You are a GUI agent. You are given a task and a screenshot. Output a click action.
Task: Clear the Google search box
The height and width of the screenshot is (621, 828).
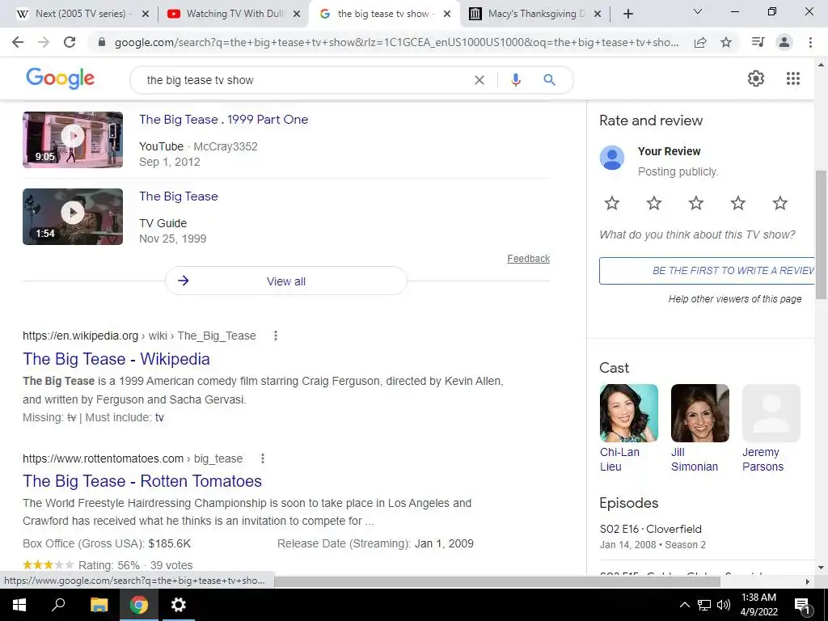pyautogui.click(x=479, y=80)
